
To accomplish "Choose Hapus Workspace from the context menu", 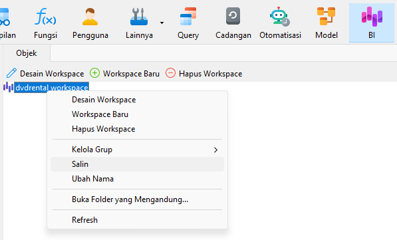I will 137,129.
